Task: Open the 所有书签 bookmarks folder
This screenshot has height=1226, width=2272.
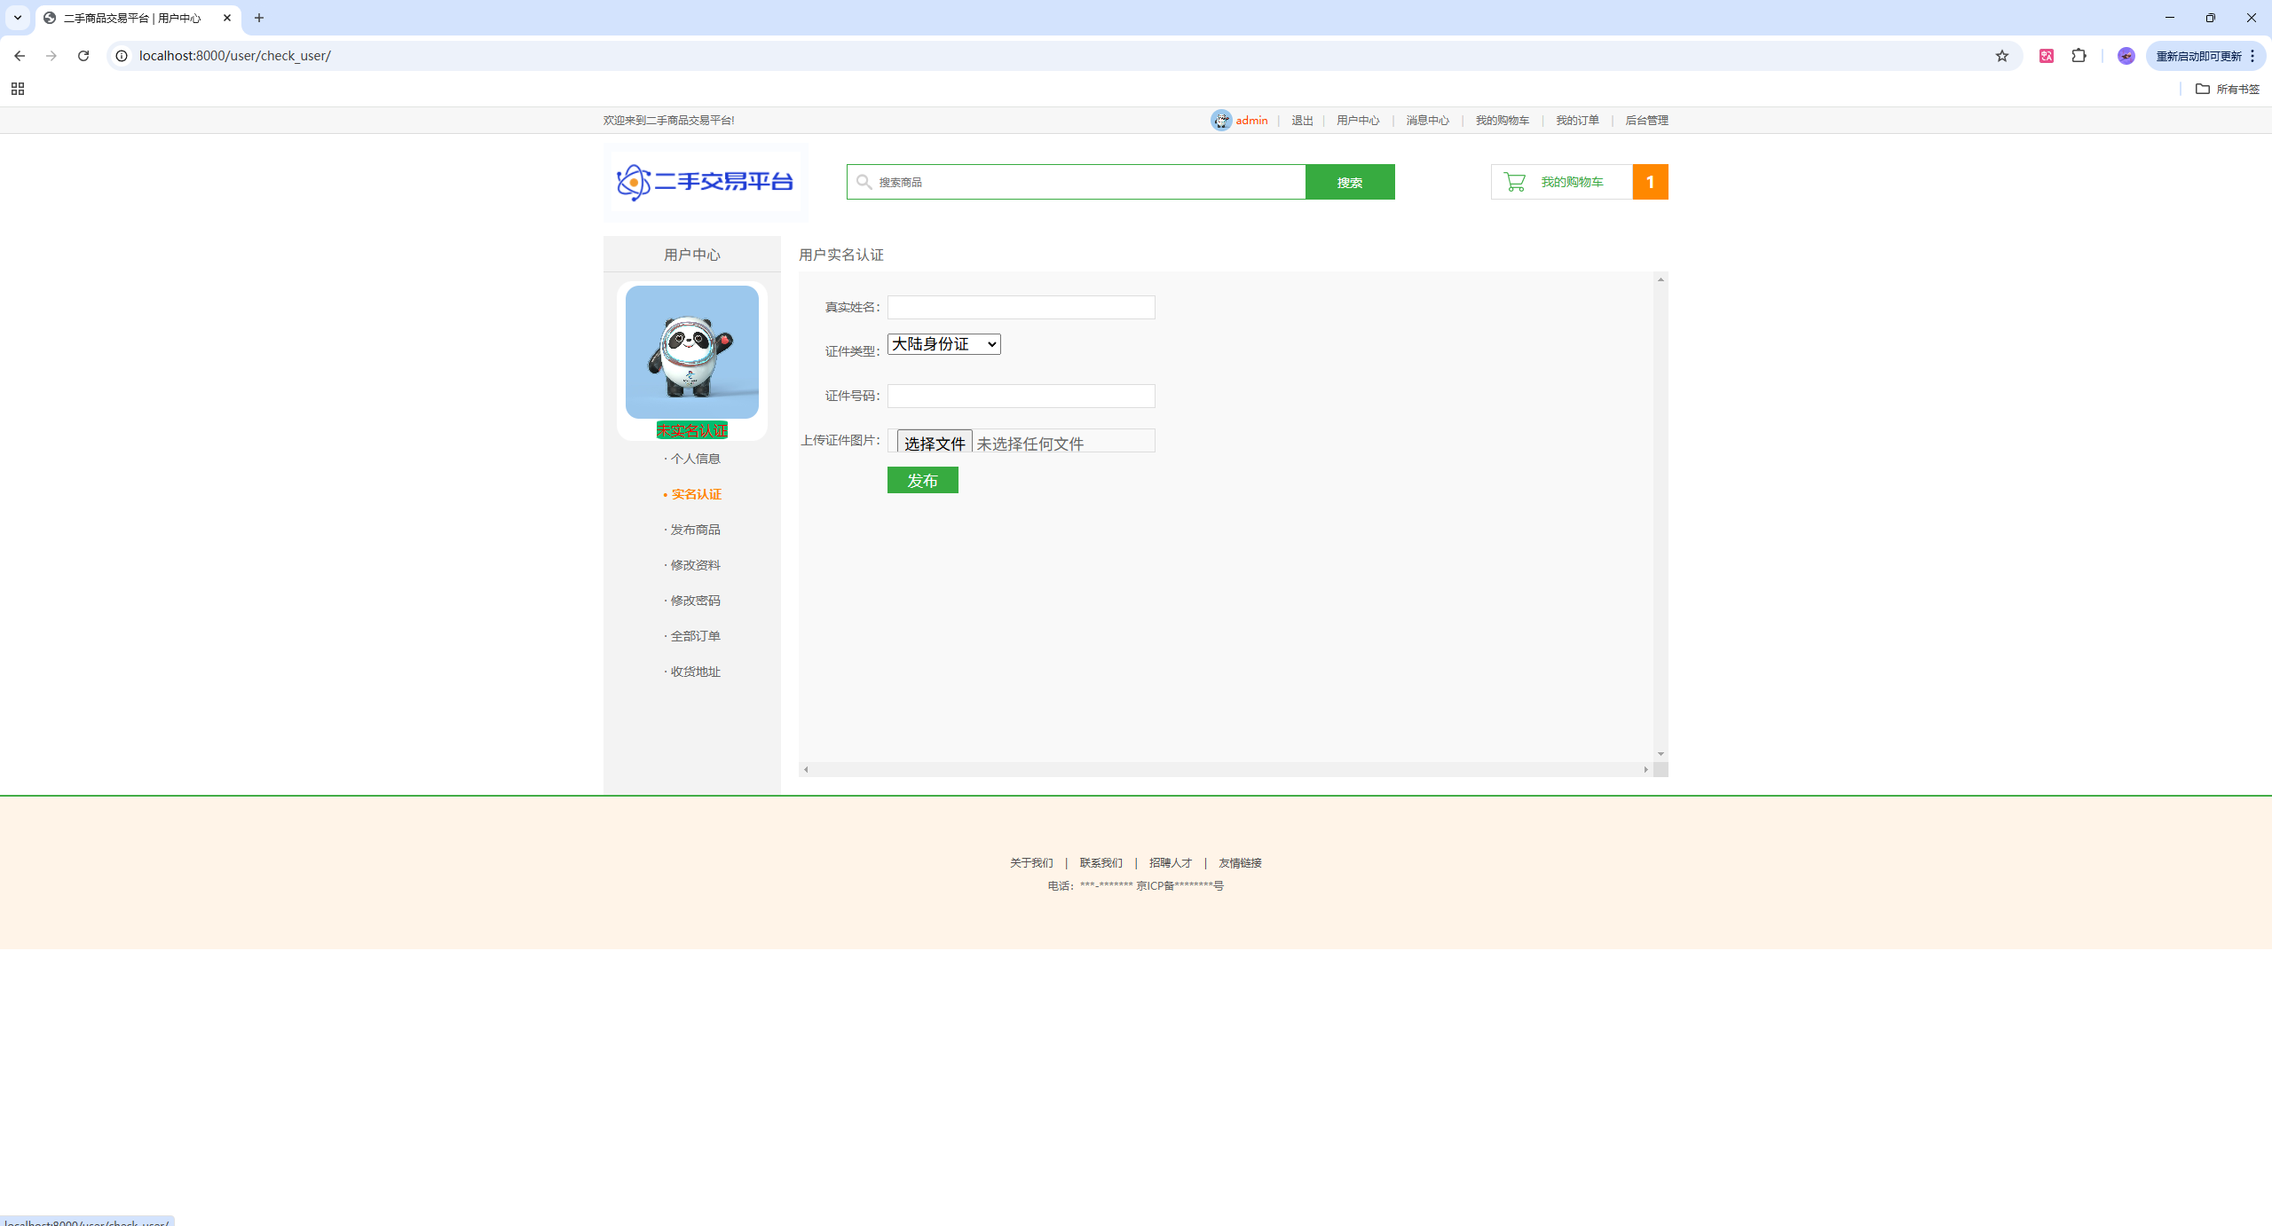Action: pos(2228,89)
